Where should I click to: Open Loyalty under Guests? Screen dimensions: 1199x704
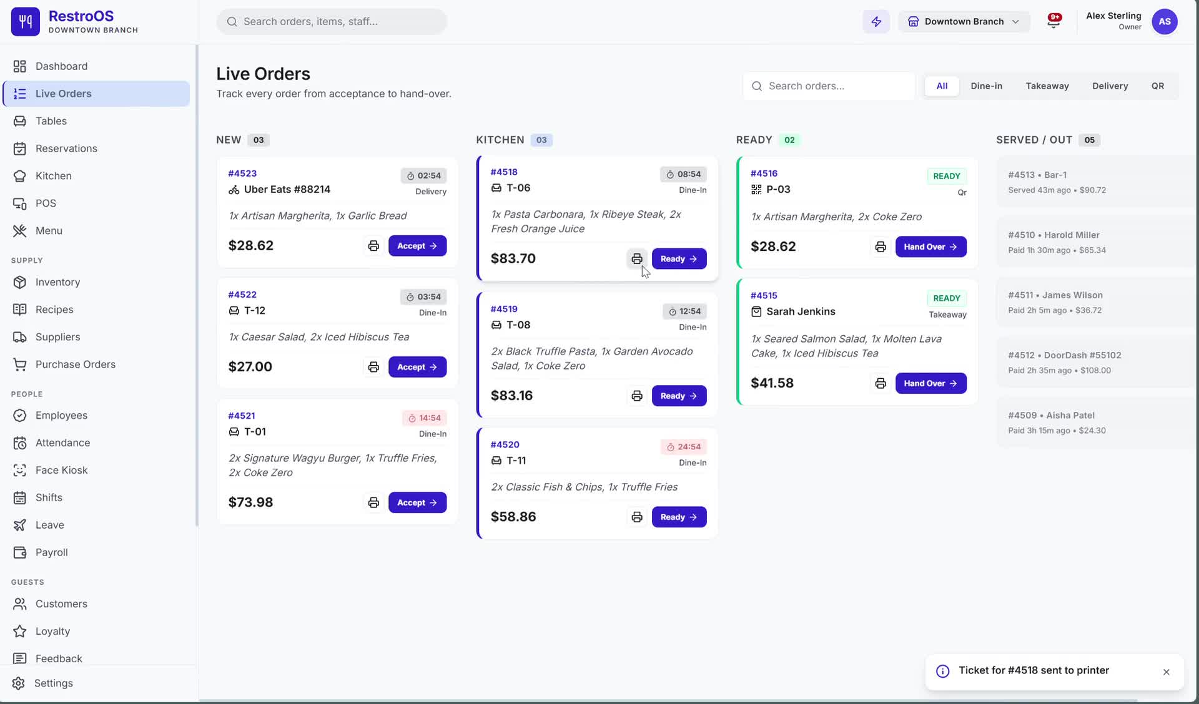(x=97, y=631)
